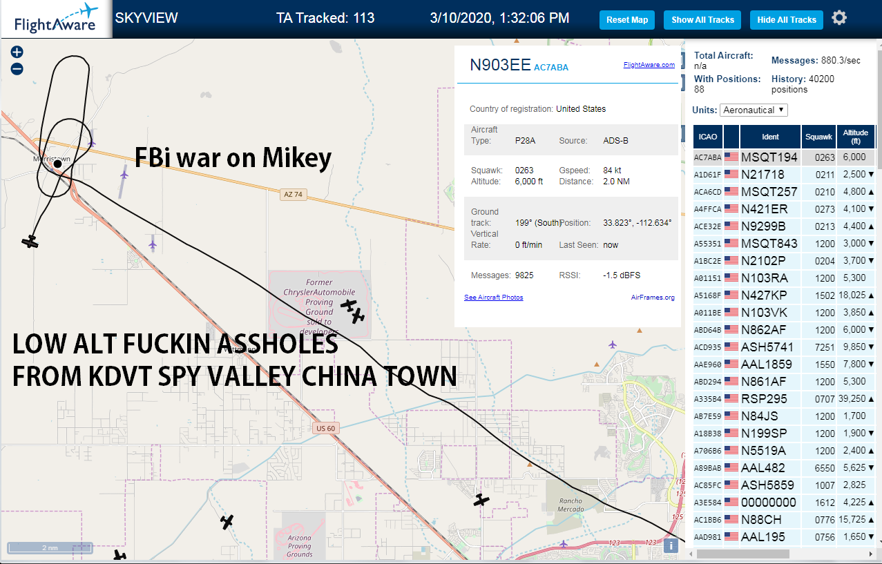Viewport: 882px width, 564px height.
Task: Click the SKYVIEW title text
Action: 146,18
